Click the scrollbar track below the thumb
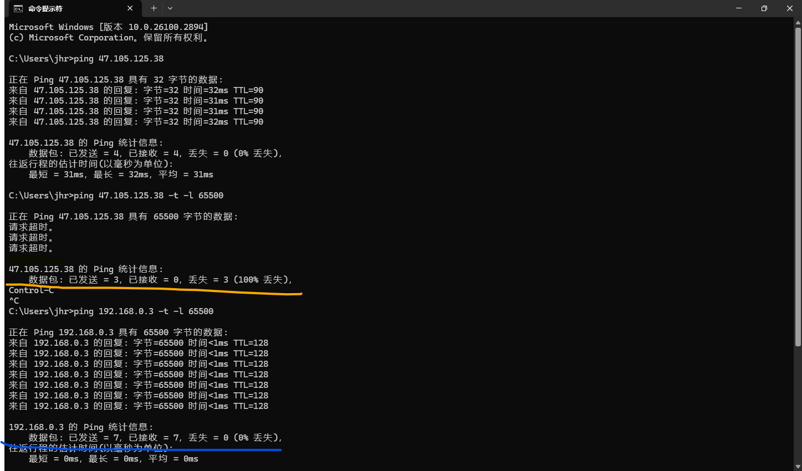The image size is (802, 471). click(x=798, y=405)
